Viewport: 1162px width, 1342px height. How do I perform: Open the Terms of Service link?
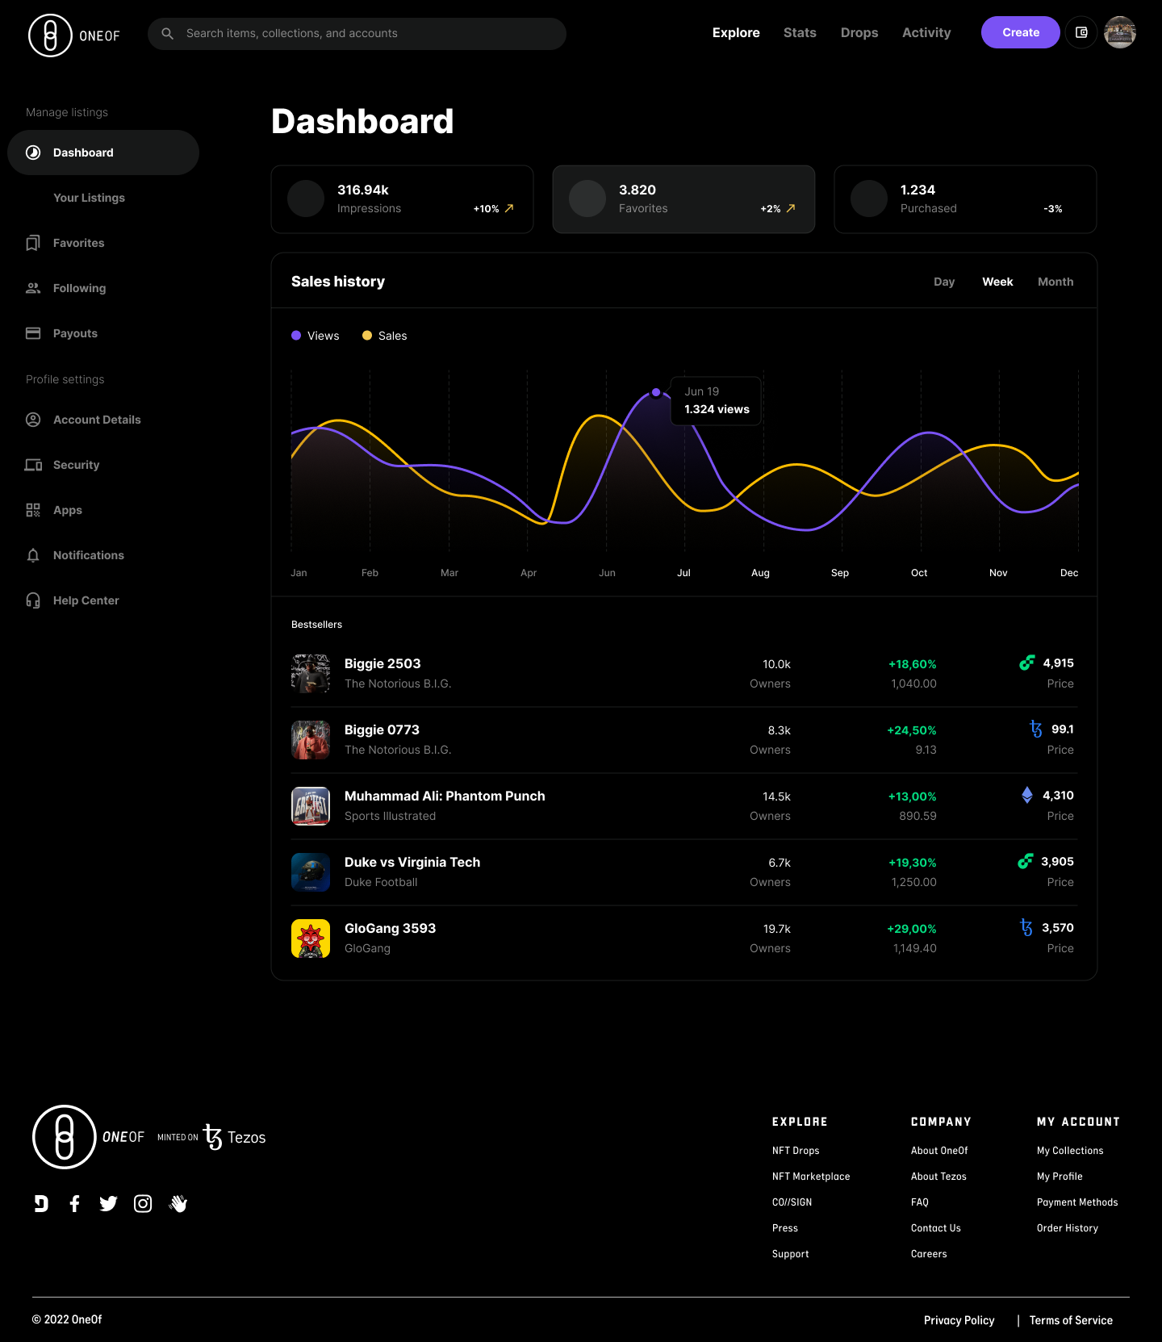[1071, 1320]
